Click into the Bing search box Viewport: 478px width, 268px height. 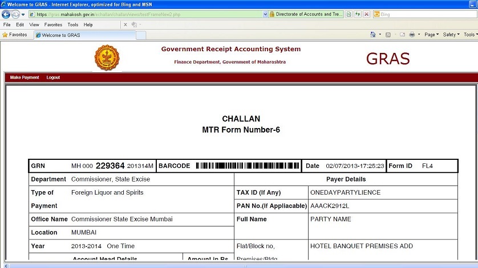428,14
